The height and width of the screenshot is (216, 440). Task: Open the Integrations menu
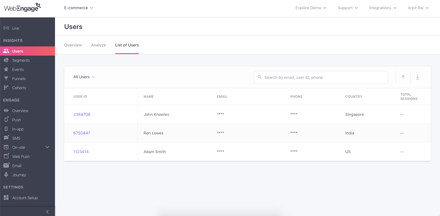click(383, 8)
